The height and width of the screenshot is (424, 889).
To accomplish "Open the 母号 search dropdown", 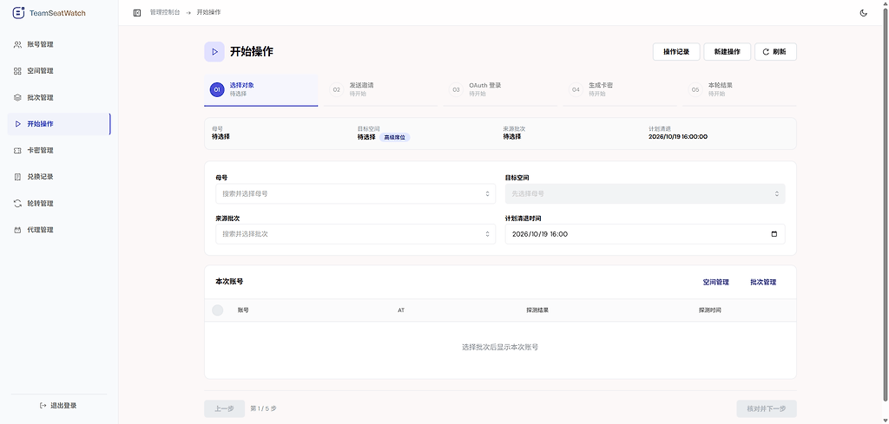I will 355,193.
